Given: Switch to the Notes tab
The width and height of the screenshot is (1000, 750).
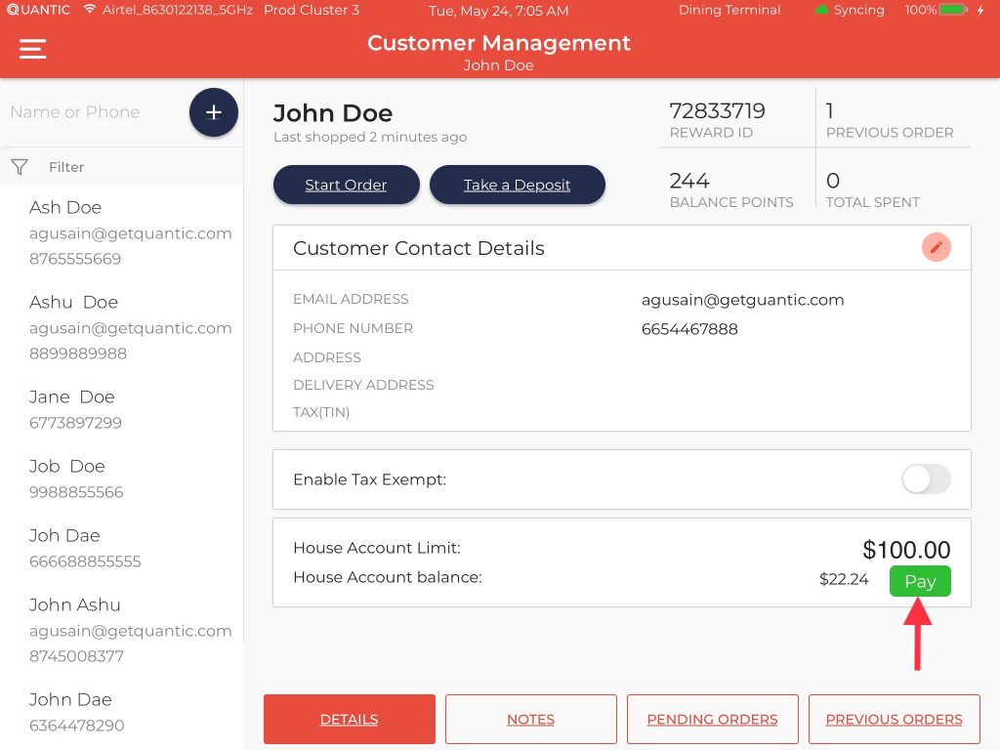Looking at the screenshot, I should [x=530, y=720].
